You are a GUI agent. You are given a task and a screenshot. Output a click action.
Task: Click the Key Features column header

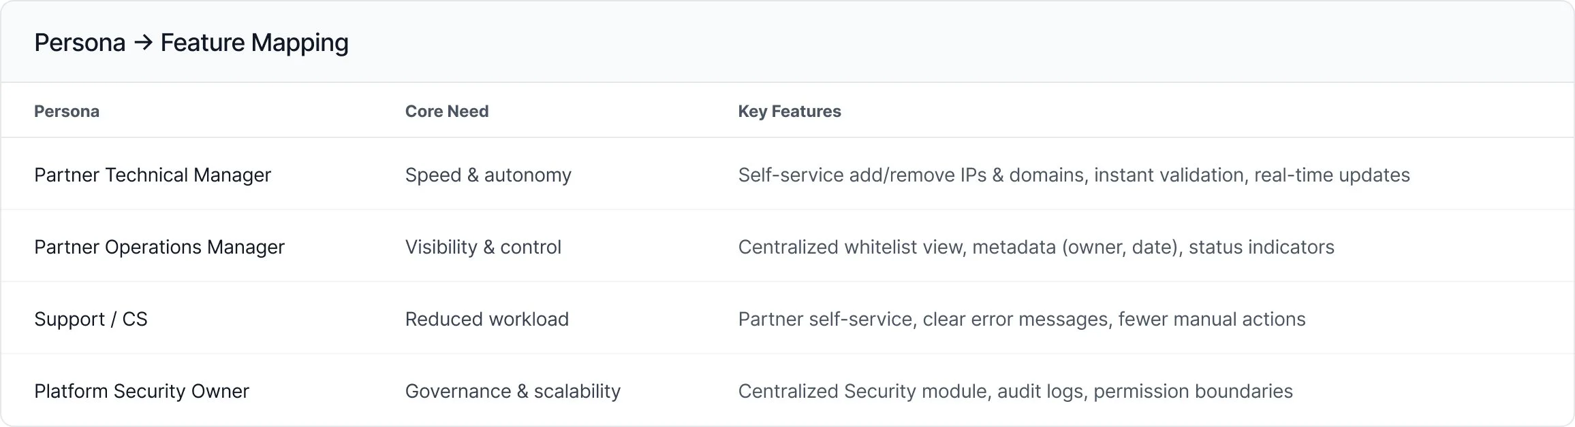pyautogui.click(x=790, y=112)
